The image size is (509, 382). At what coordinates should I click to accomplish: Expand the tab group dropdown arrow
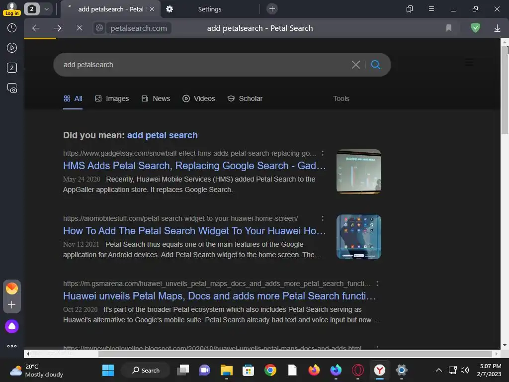click(47, 9)
